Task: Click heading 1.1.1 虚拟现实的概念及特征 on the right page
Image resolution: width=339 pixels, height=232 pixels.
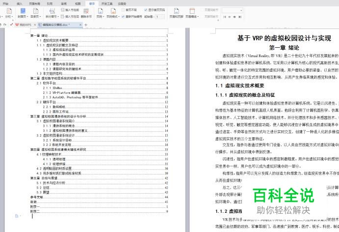Action: click(x=245, y=95)
